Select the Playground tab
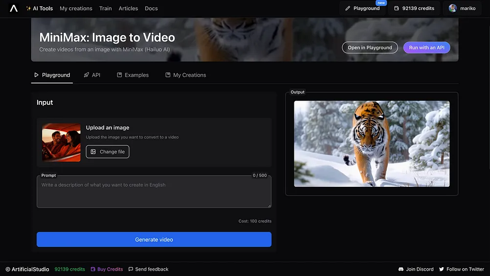Viewport: 490px width, 276px height. pos(52,75)
